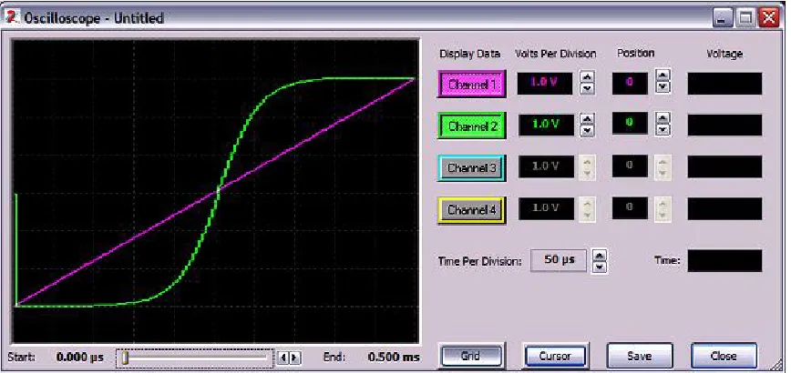The width and height of the screenshot is (791, 373).
Task: Step time window right arrow
Action: click(x=295, y=358)
